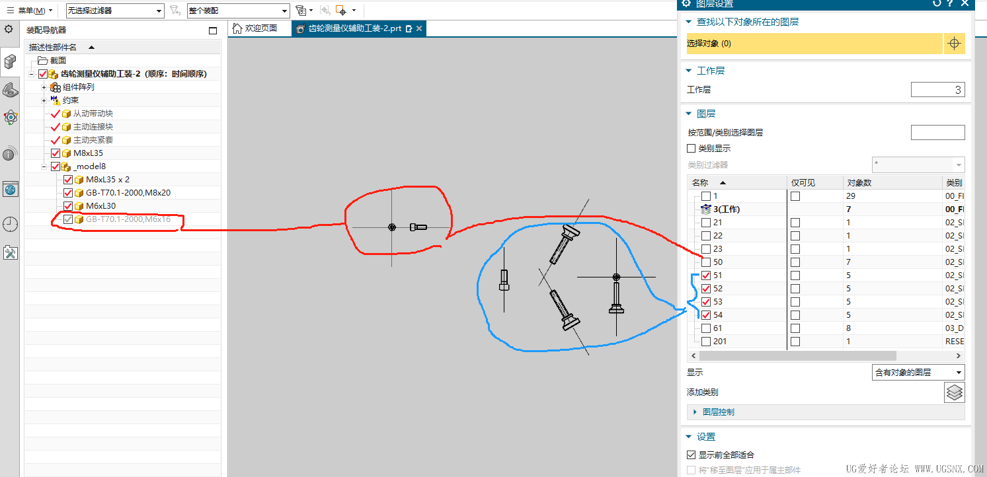Open the Part Navigator sidebar icon

tap(10, 90)
